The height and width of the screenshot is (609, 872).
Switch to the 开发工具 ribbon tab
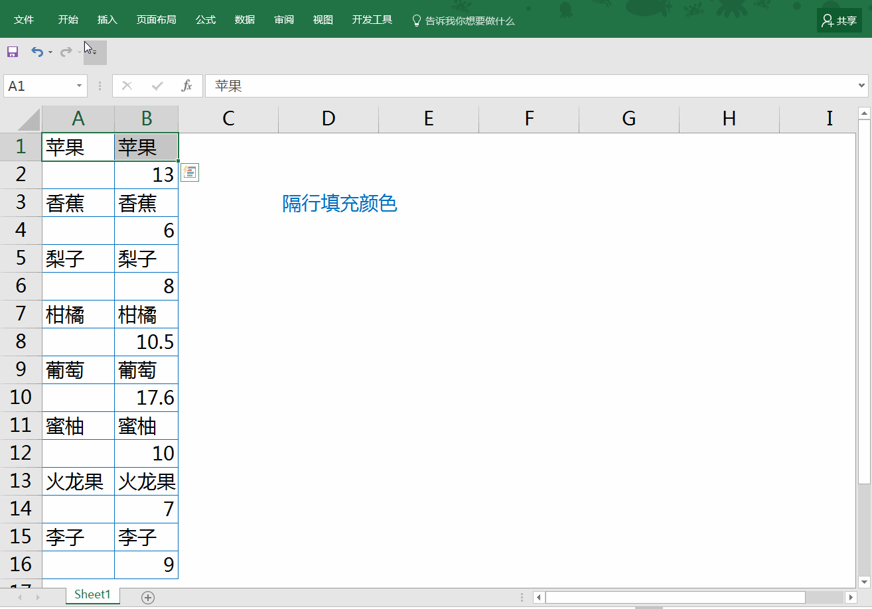[x=372, y=20]
